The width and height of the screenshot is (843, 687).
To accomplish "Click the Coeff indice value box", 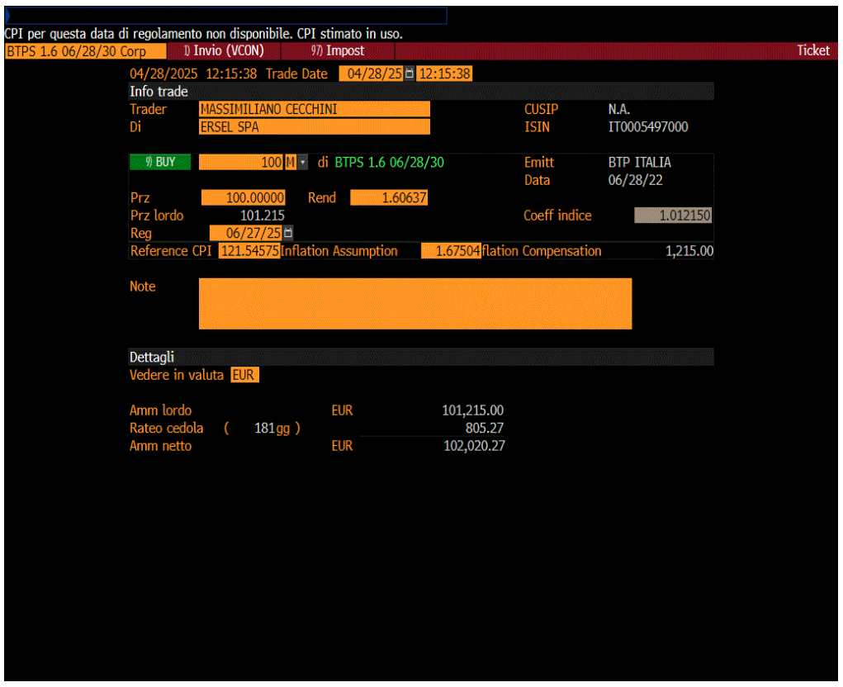I will 673,216.
